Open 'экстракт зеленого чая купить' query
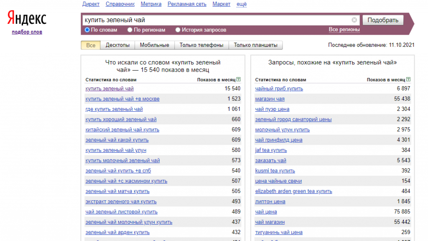 pos(121,201)
